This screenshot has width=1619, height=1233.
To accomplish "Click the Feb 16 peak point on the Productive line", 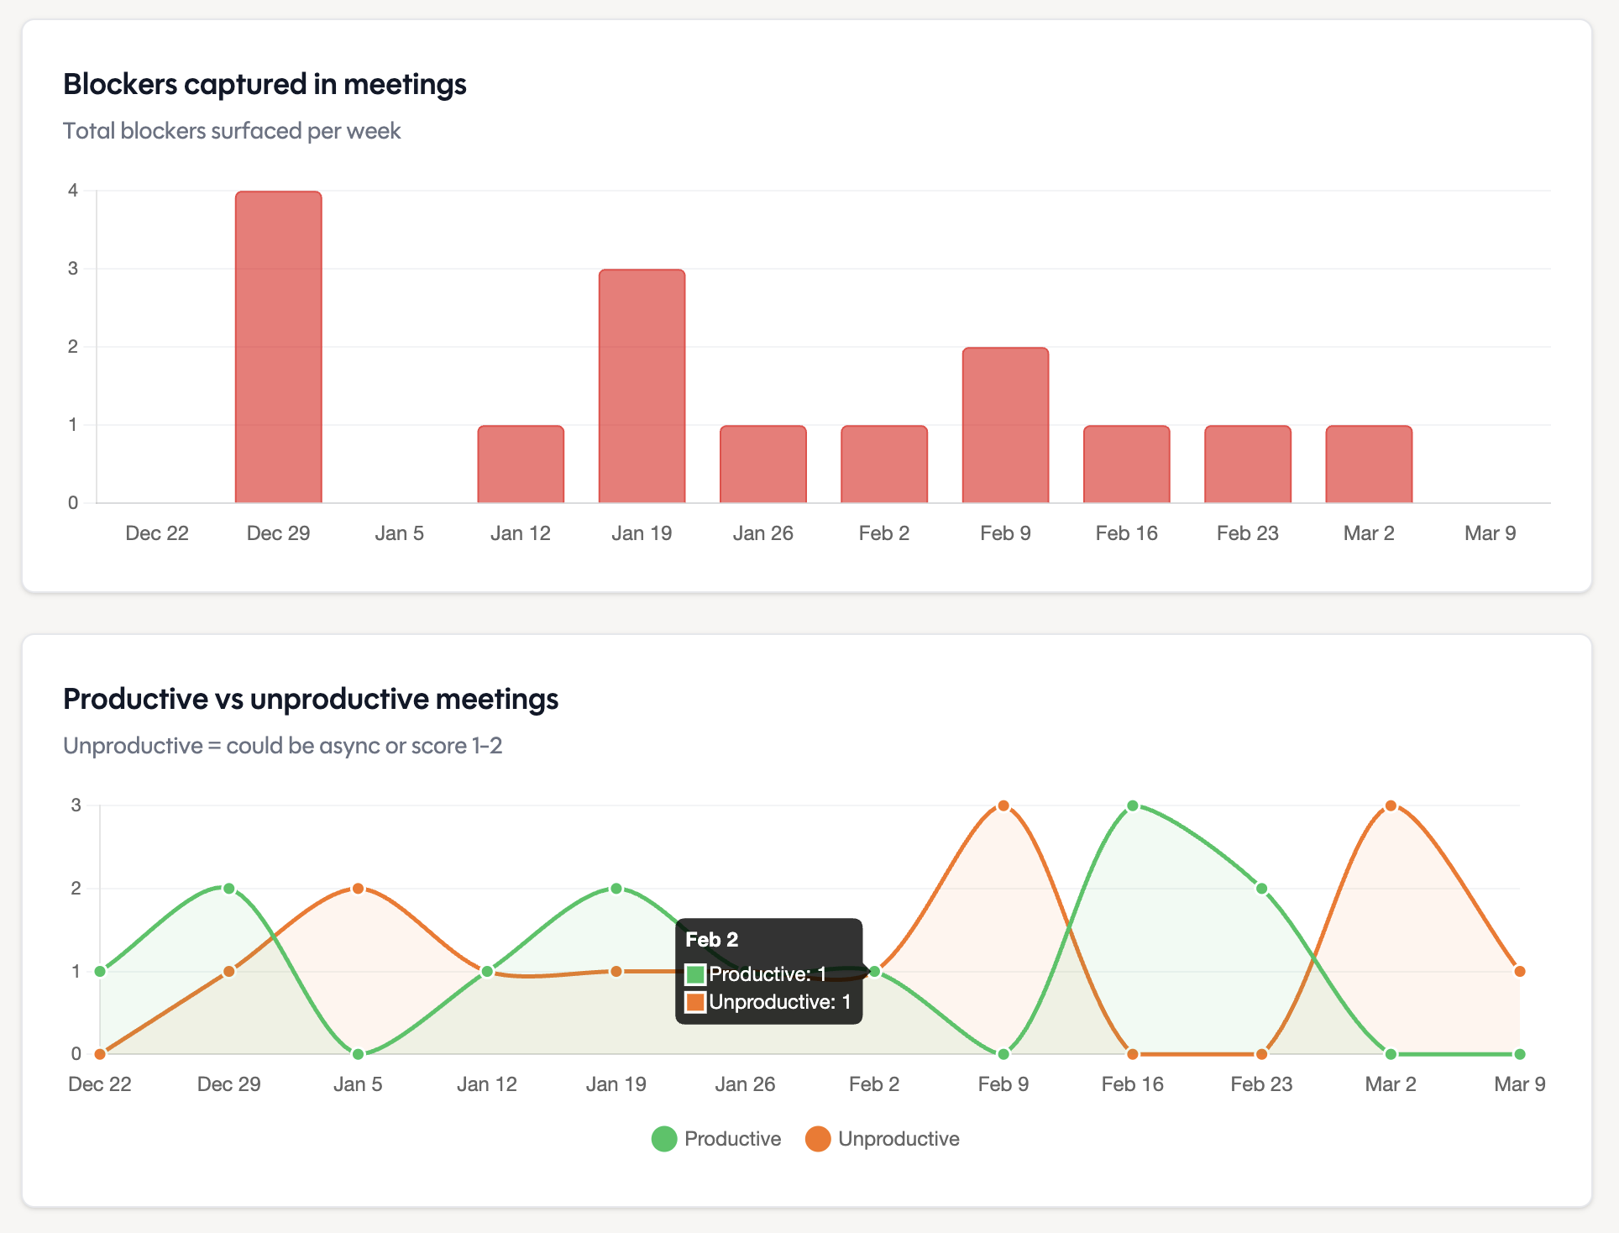I will pos(1133,805).
